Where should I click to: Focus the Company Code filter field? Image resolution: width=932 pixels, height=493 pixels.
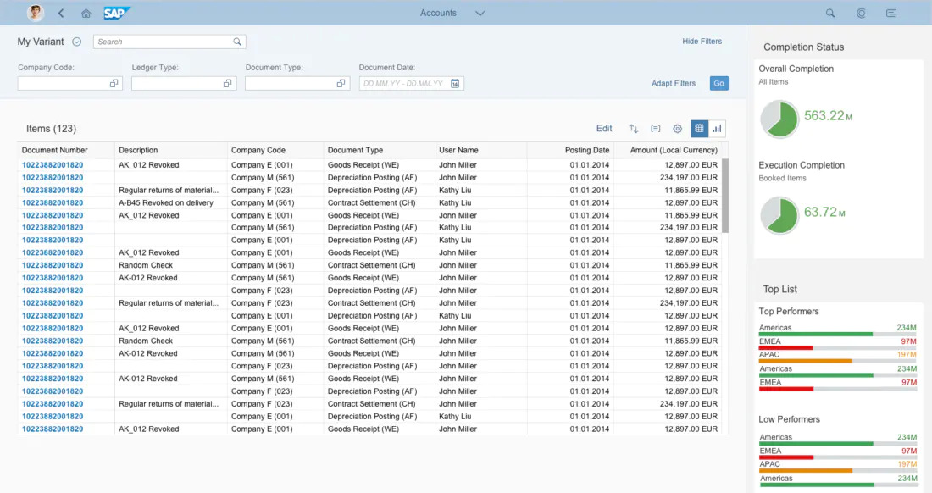click(x=70, y=84)
